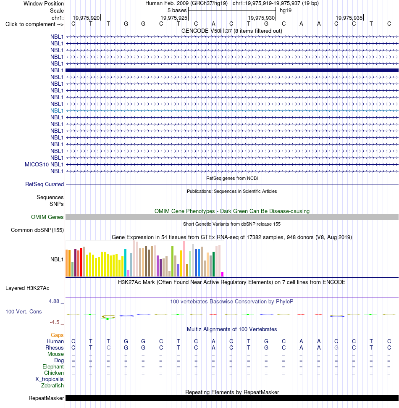This screenshot has height=408, width=399.
Task: Click 'Publications: Sequences in Scientific Articles' title
Action: (x=232, y=191)
